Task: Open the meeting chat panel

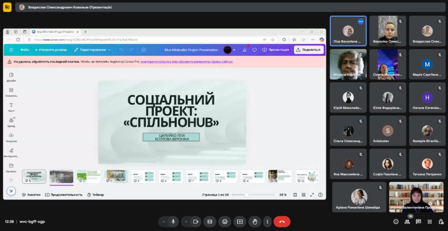Action: [x=419, y=221]
